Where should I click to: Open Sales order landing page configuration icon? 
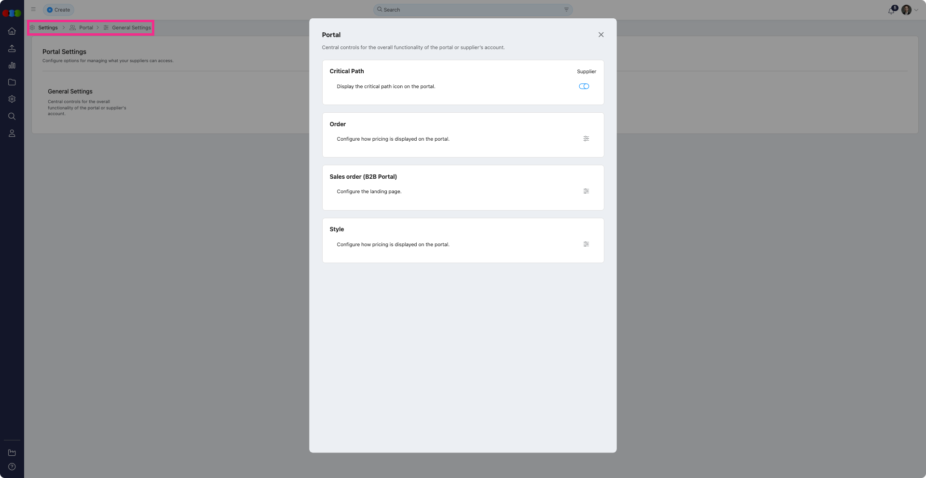point(586,191)
